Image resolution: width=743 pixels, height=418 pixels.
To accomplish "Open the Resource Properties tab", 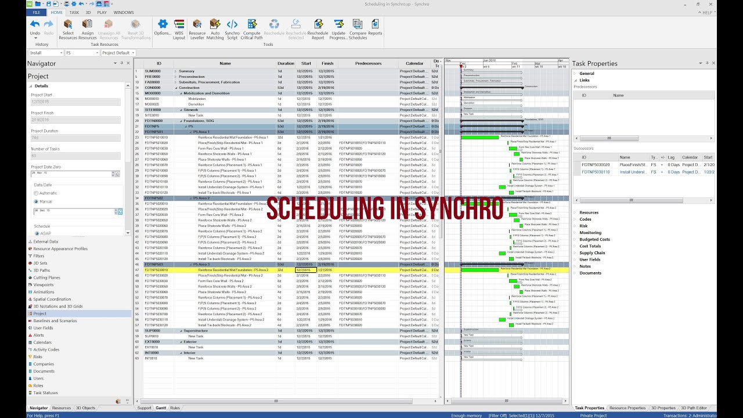I will click(x=627, y=408).
